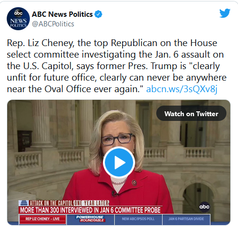Click the yellow ONE YEAR LATER label
The width and height of the screenshot is (238, 227).
91,203
